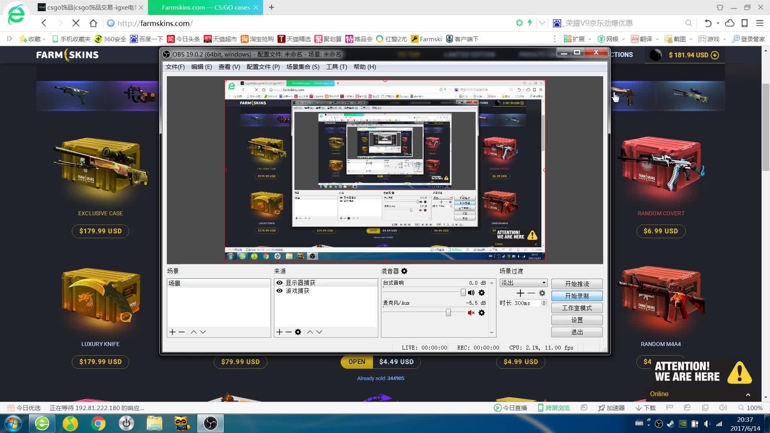This screenshot has width=770, height=433.
Task: Toggle visibility of 显示器捕获 source
Action: 280,283
